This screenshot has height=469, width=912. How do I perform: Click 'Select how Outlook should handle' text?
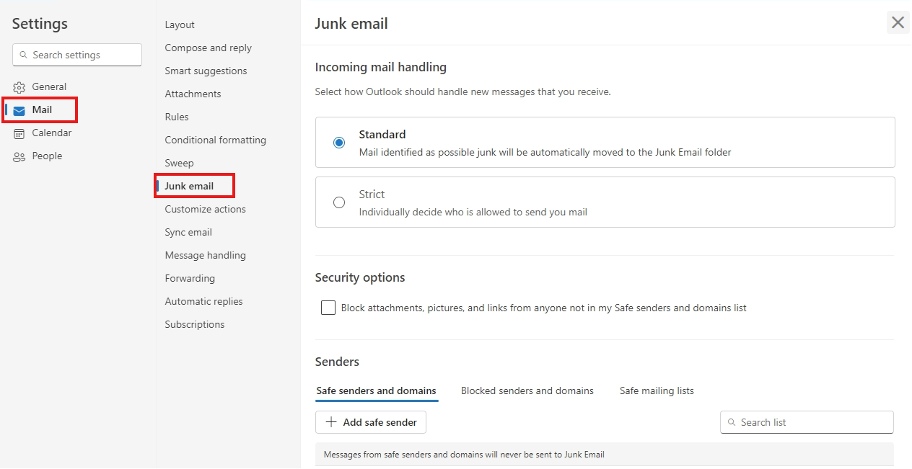463,92
